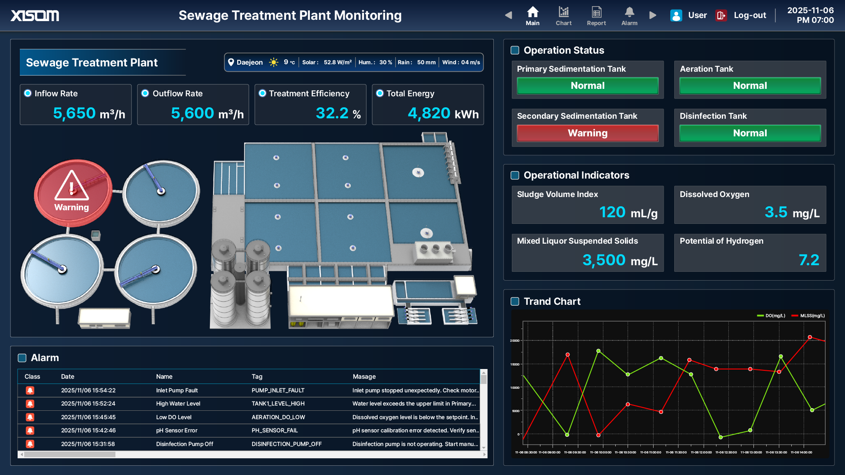Click the User profile icon
The image size is (845, 475).
(x=676, y=15)
